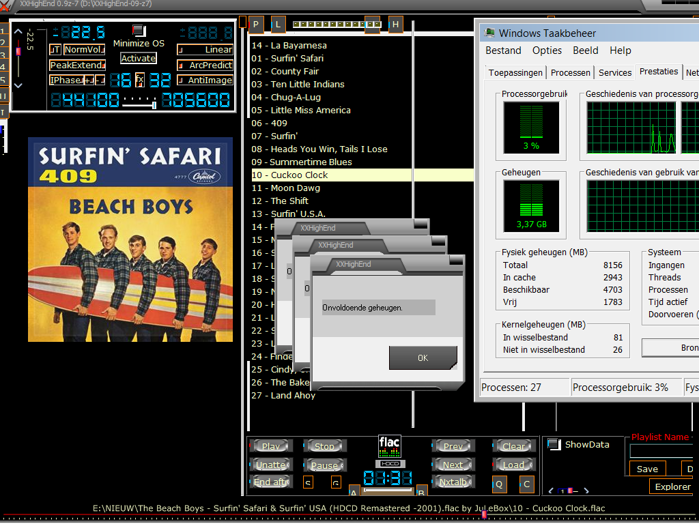Click the volume down chevron arrow

[x=18, y=85]
